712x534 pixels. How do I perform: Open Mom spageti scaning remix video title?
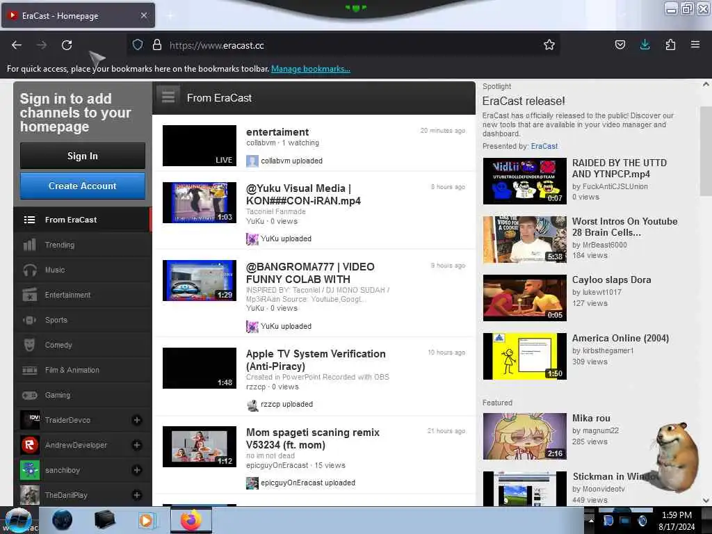(x=313, y=439)
